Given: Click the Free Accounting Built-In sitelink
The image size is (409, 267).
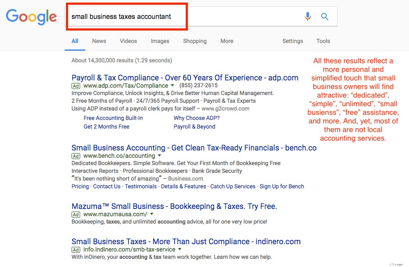Looking at the screenshot, I should [113, 118].
